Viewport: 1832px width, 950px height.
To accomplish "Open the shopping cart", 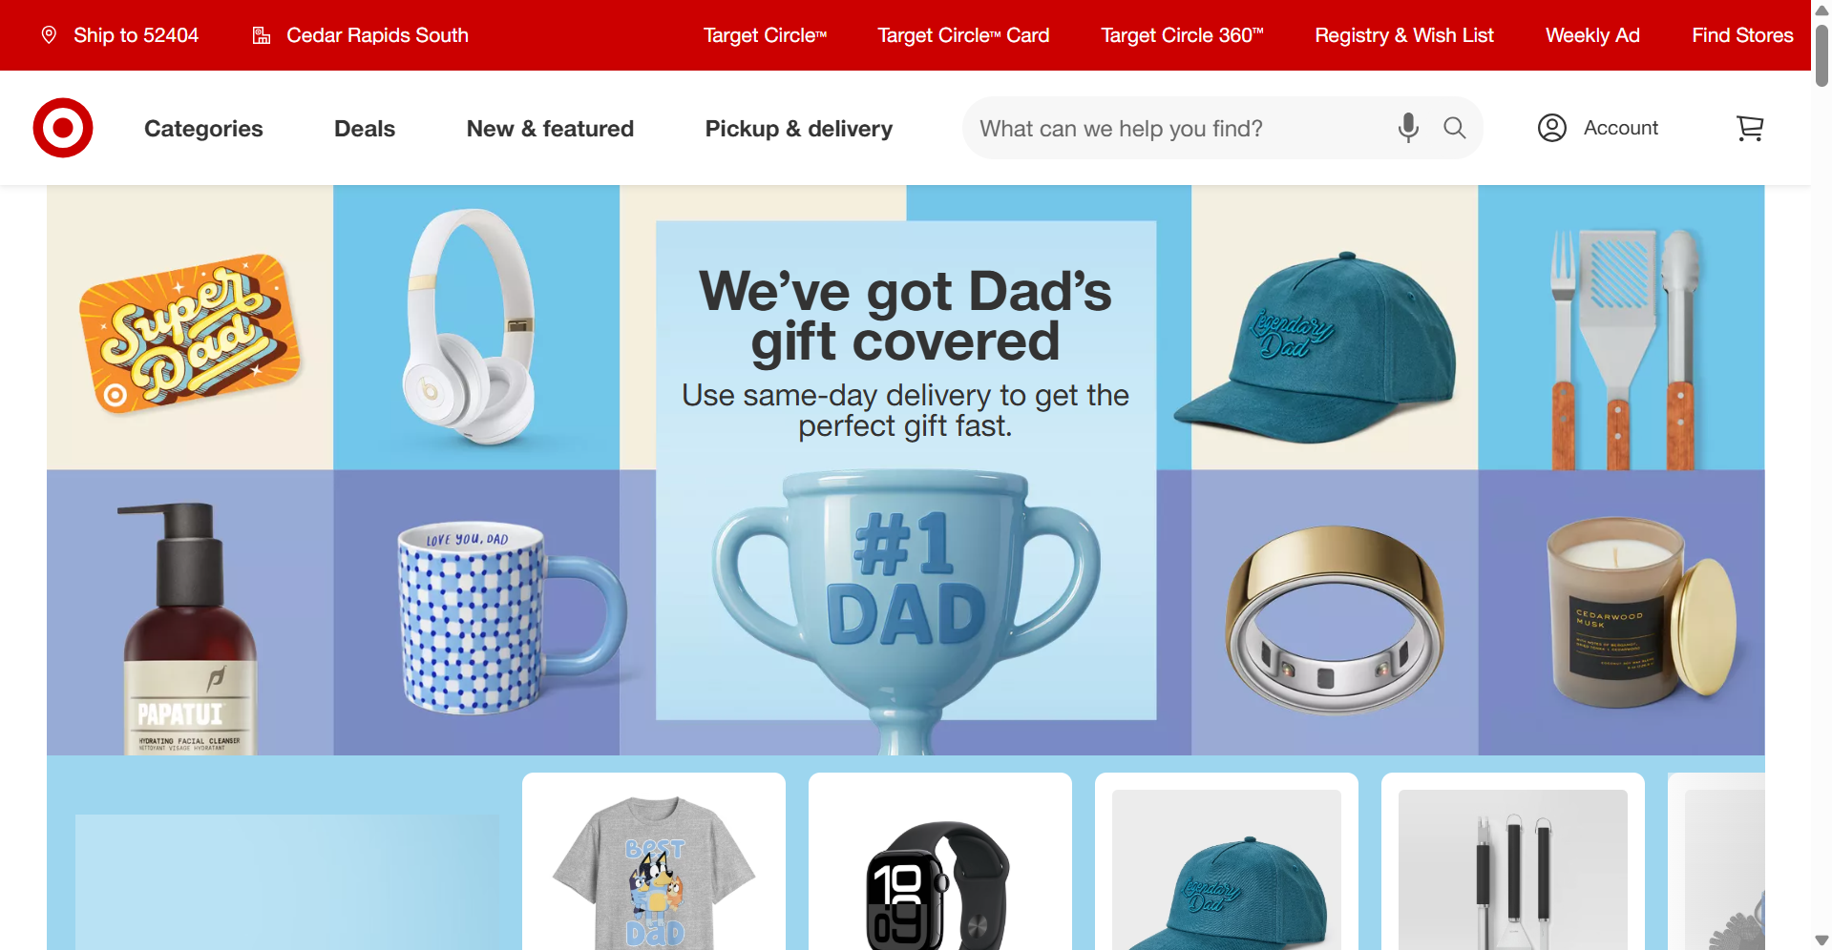I will (x=1749, y=128).
